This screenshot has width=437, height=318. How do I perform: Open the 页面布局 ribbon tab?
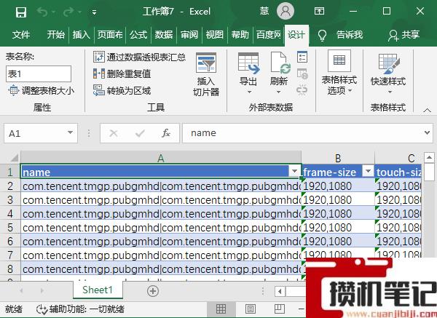(110, 35)
